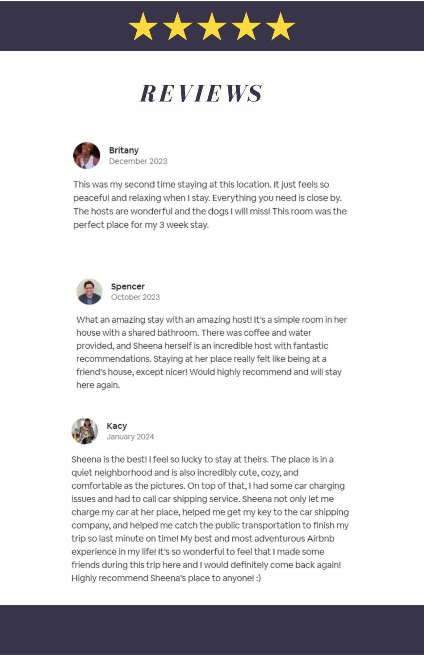The width and height of the screenshot is (424, 655).
Task: Click the reviewer name Kacy
Action: tap(117, 426)
